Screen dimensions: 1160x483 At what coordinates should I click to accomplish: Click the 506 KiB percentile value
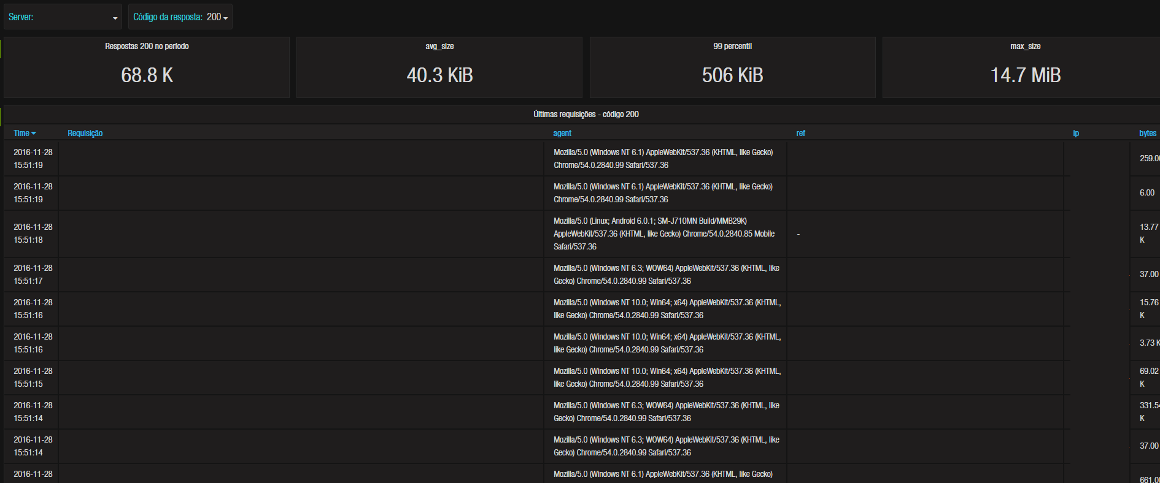click(733, 75)
